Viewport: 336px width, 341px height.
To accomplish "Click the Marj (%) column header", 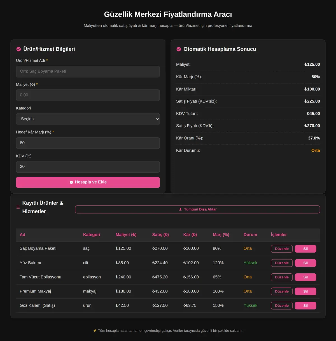I will point(221,235).
